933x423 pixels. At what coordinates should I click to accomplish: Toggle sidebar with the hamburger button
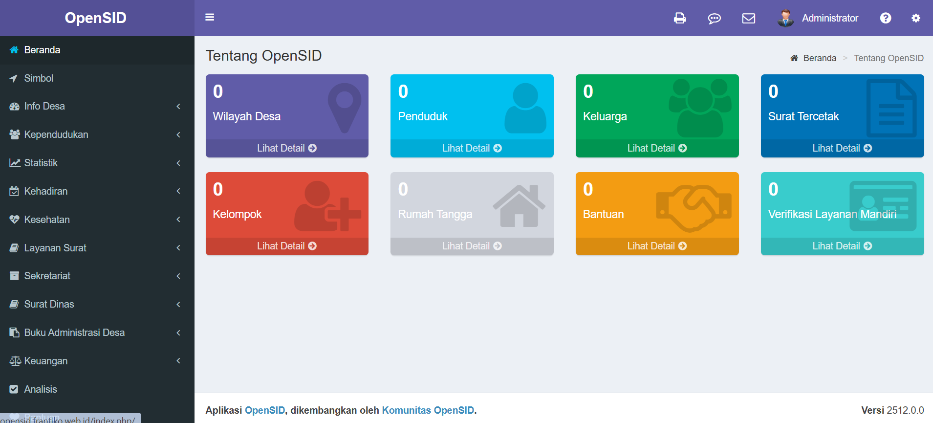click(x=210, y=18)
